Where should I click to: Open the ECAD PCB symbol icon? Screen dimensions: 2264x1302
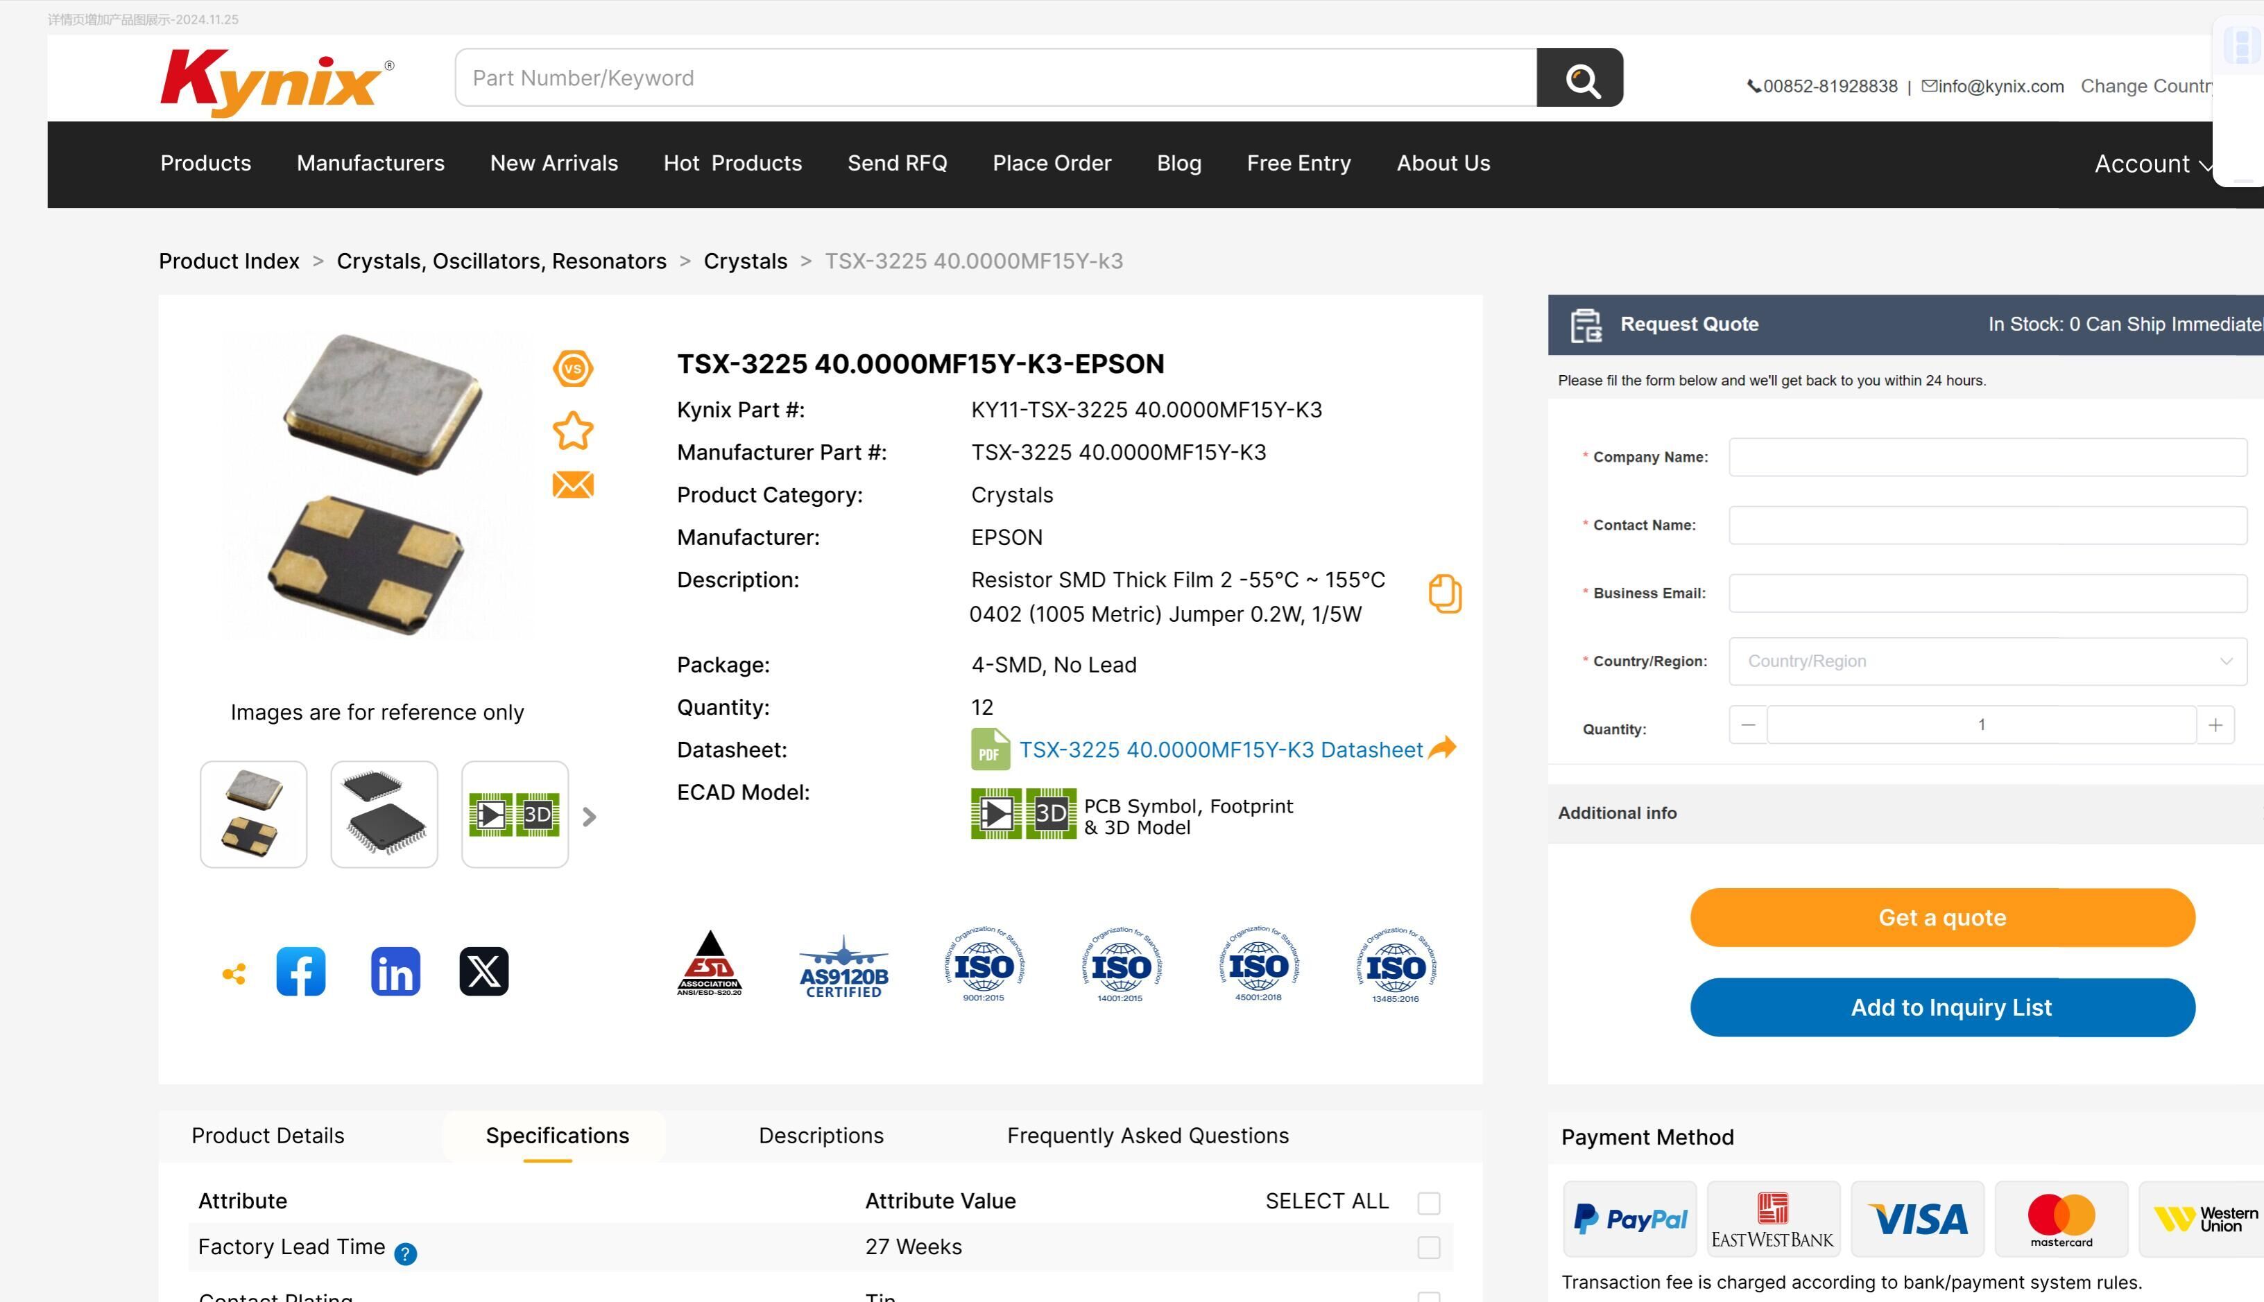(x=995, y=814)
